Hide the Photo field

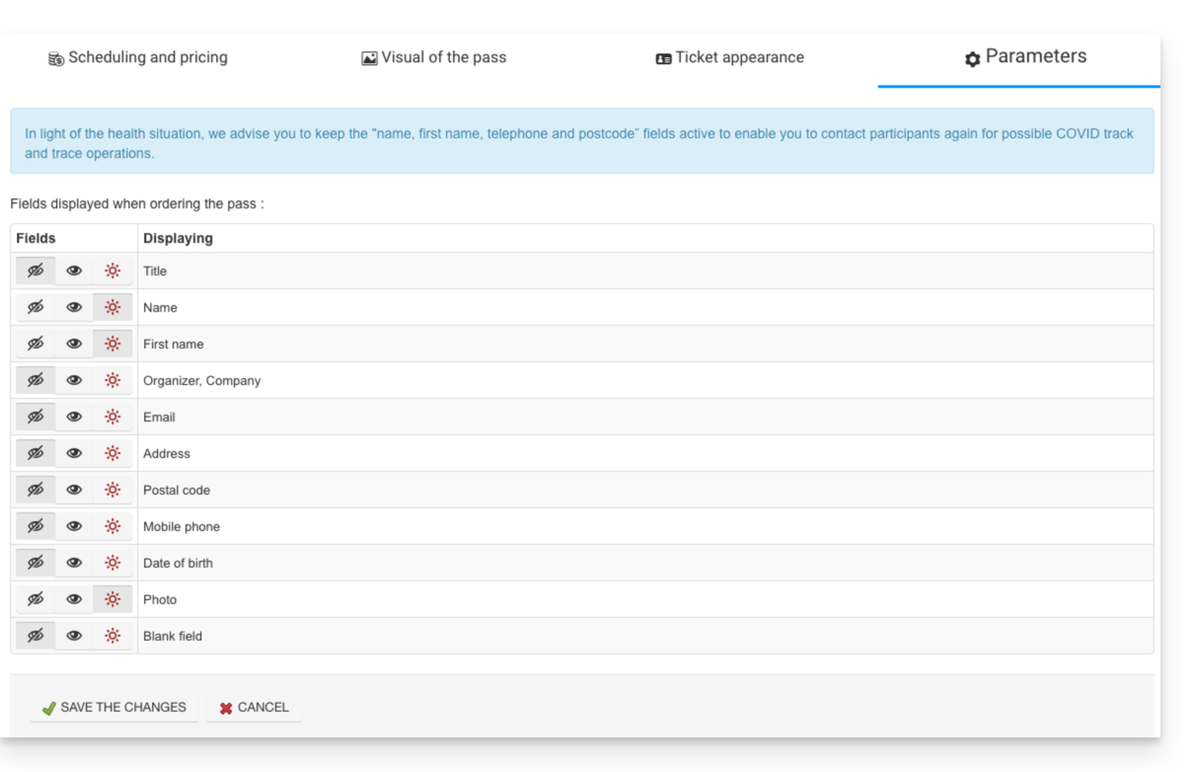[36, 599]
